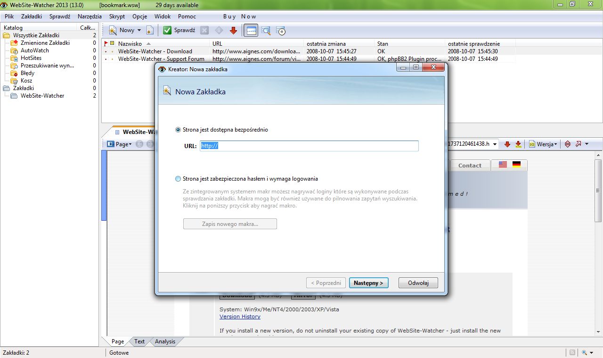Toggle the browser pane layout icon

(x=251, y=31)
